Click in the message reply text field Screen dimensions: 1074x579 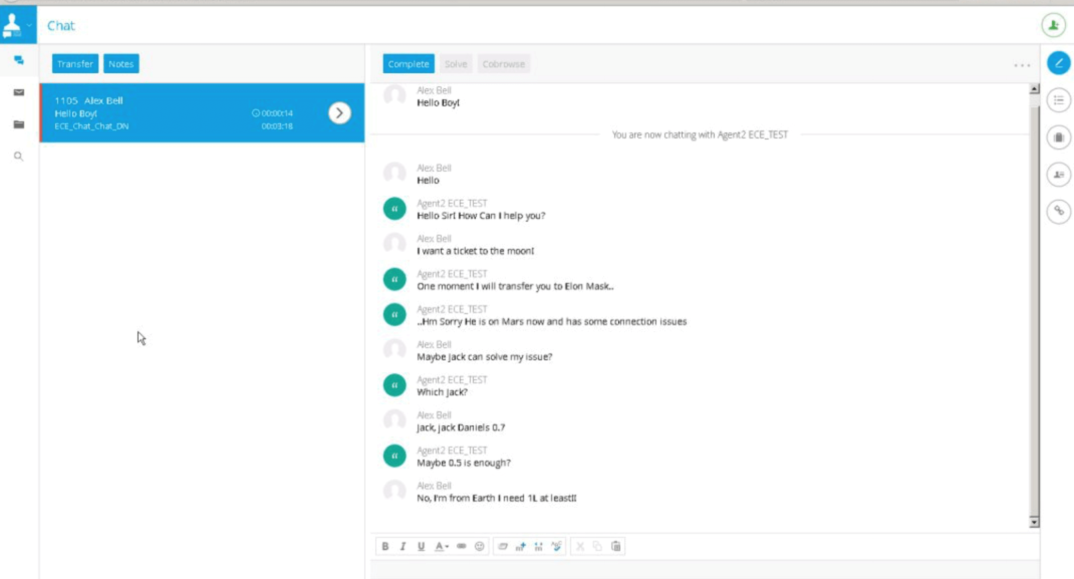[x=705, y=570]
